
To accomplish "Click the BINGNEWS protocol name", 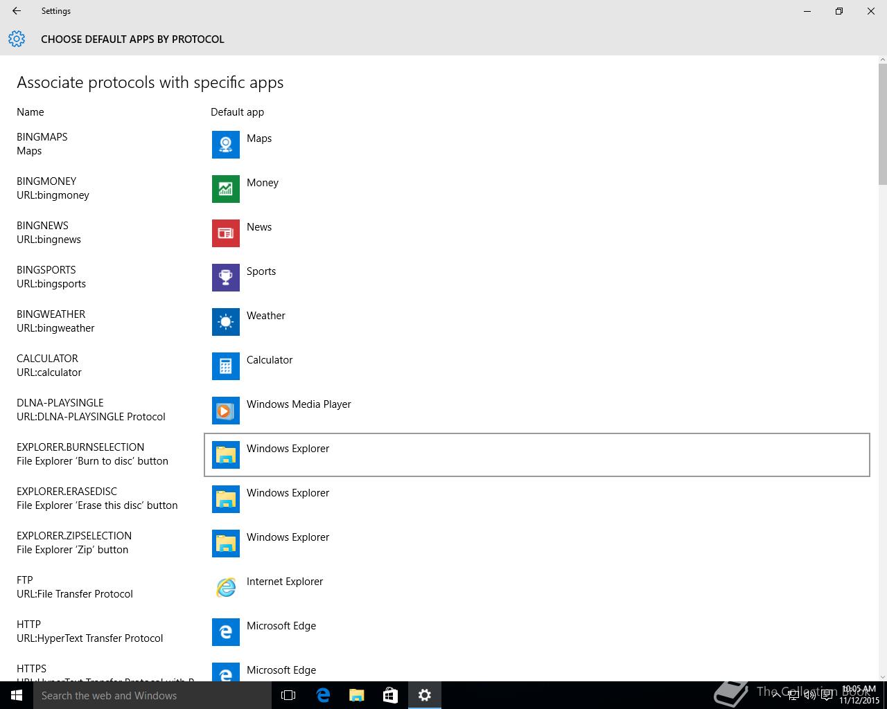I will [42, 226].
